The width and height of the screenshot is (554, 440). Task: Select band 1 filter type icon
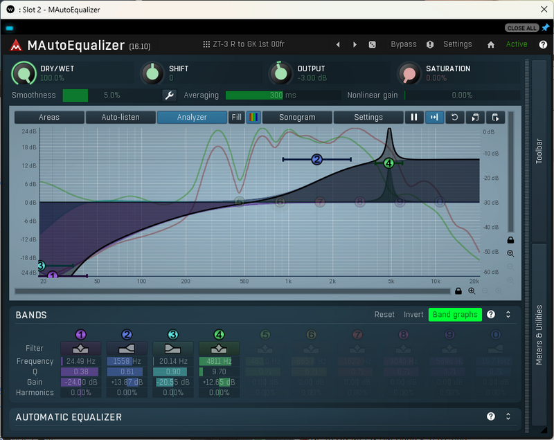(80, 349)
